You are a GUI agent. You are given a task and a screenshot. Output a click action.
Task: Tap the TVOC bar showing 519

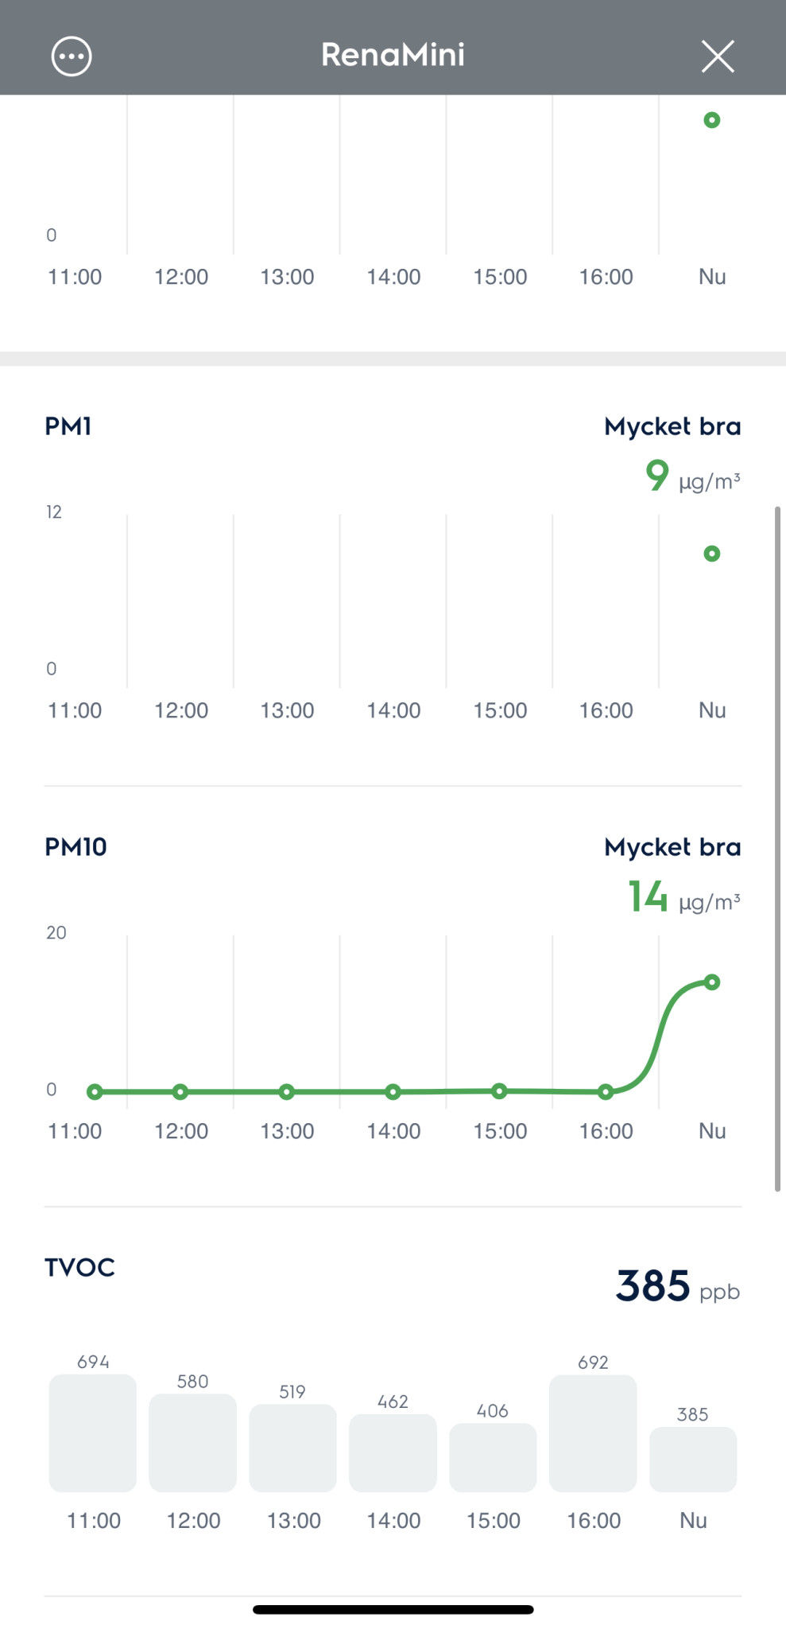pyautogui.click(x=292, y=1448)
